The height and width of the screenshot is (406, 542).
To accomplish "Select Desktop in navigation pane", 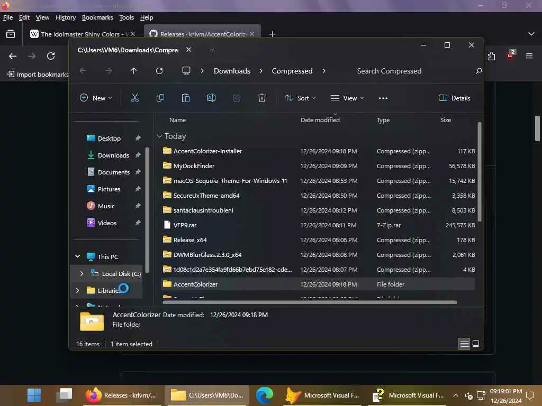I will point(109,139).
